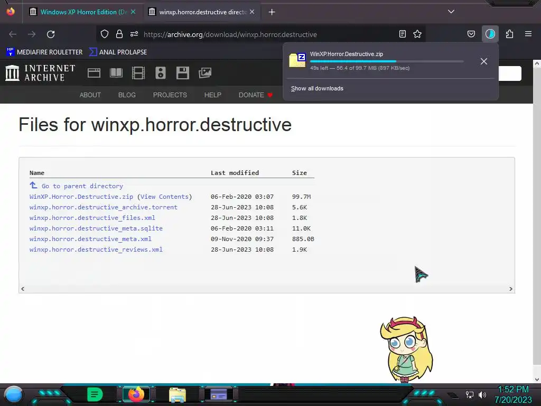Open the Video film icon
This screenshot has width=541, height=406.
138,73
